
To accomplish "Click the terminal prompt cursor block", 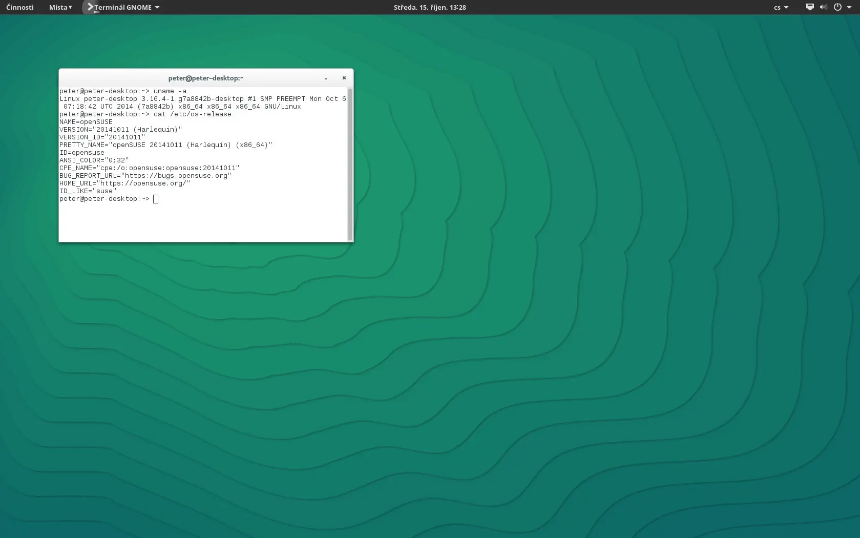I will tap(156, 199).
